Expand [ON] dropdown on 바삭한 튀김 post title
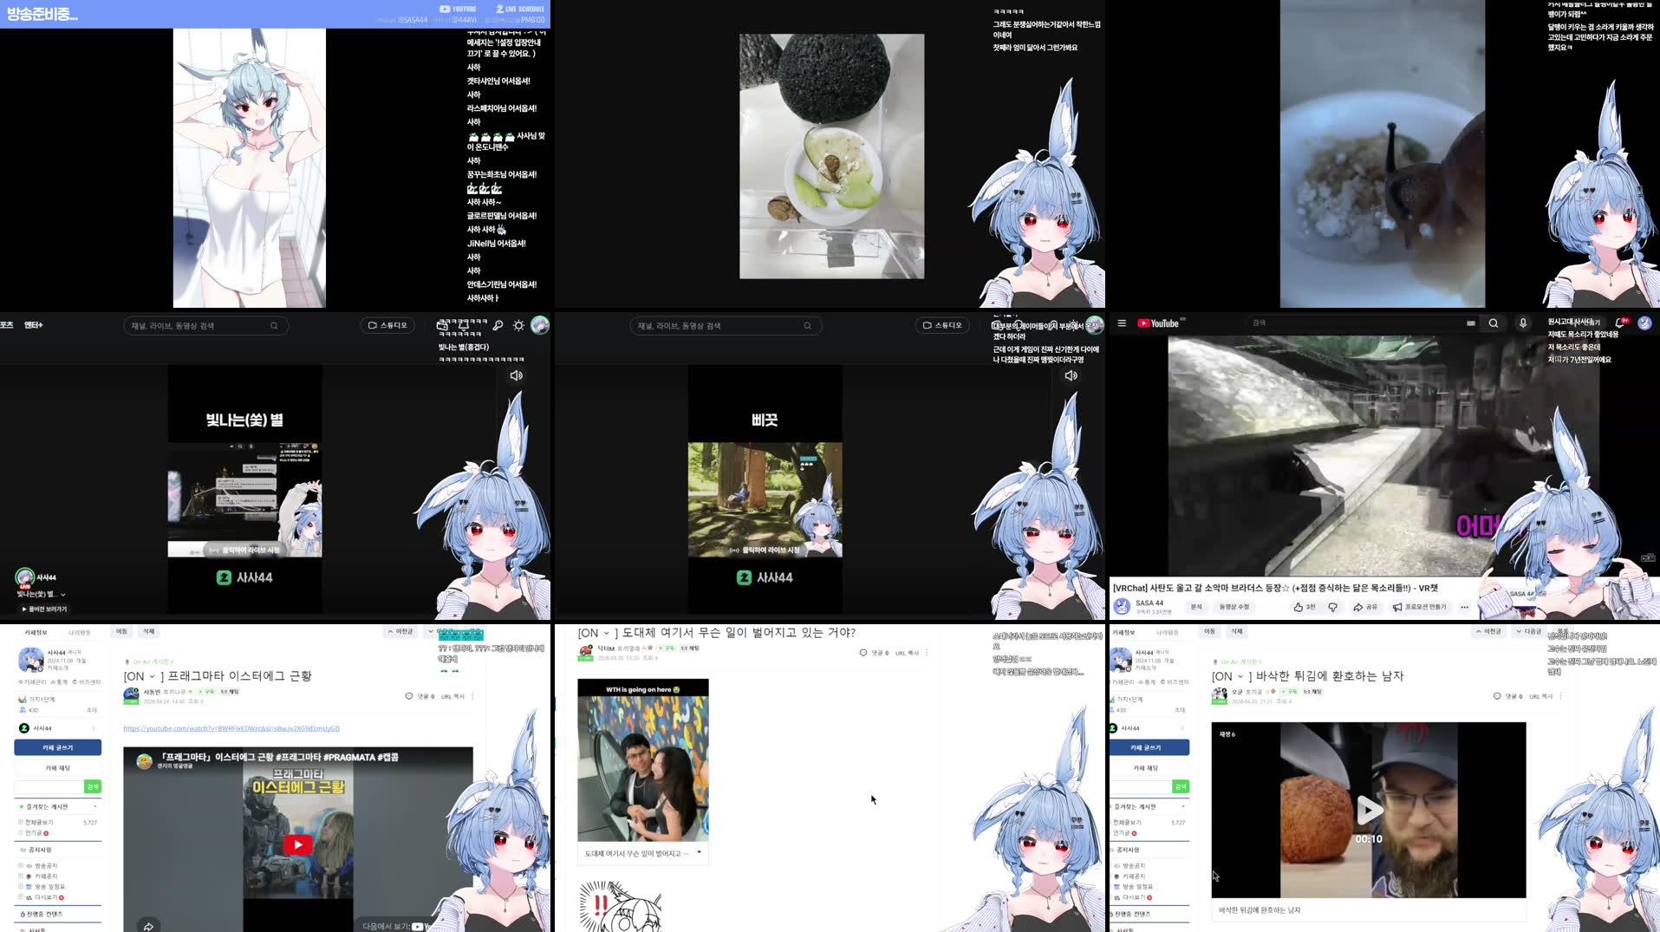 point(1240,676)
